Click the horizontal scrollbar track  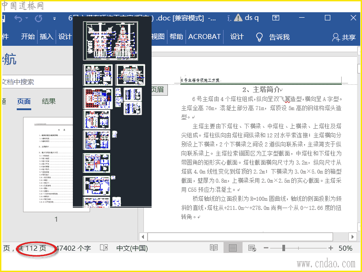240,237
